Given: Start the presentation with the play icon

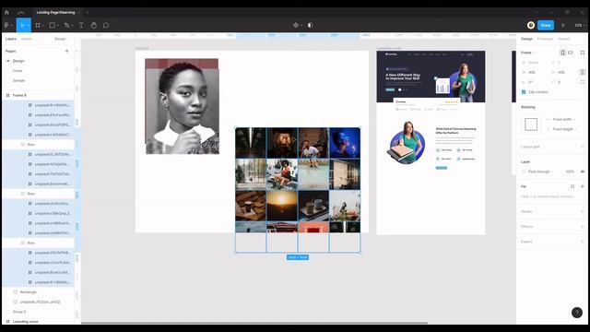Looking at the screenshot, I should pyautogui.click(x=563, y=25).
